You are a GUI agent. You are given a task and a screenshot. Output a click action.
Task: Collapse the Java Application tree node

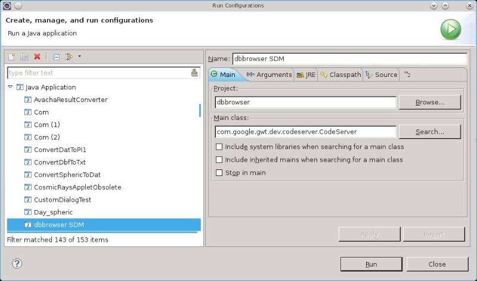tap(11, 87)
